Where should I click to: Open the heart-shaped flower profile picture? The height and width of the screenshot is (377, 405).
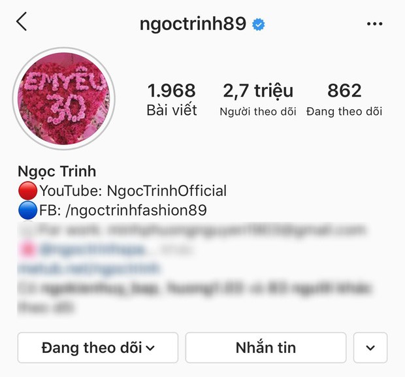64,99
